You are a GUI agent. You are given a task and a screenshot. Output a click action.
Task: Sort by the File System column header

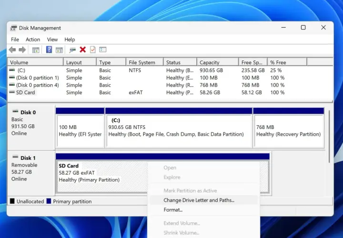click(x=145, y=62)
